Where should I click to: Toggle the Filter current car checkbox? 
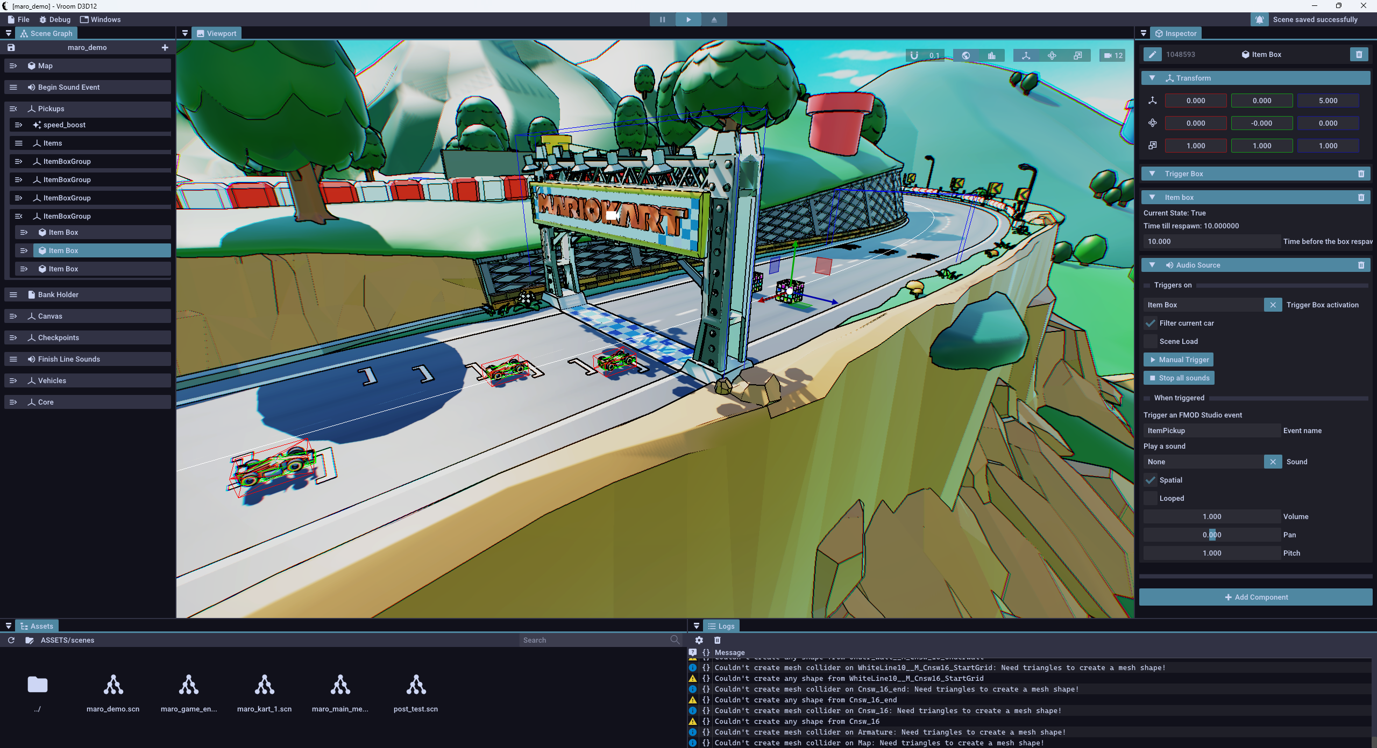tap(1151, 323)
